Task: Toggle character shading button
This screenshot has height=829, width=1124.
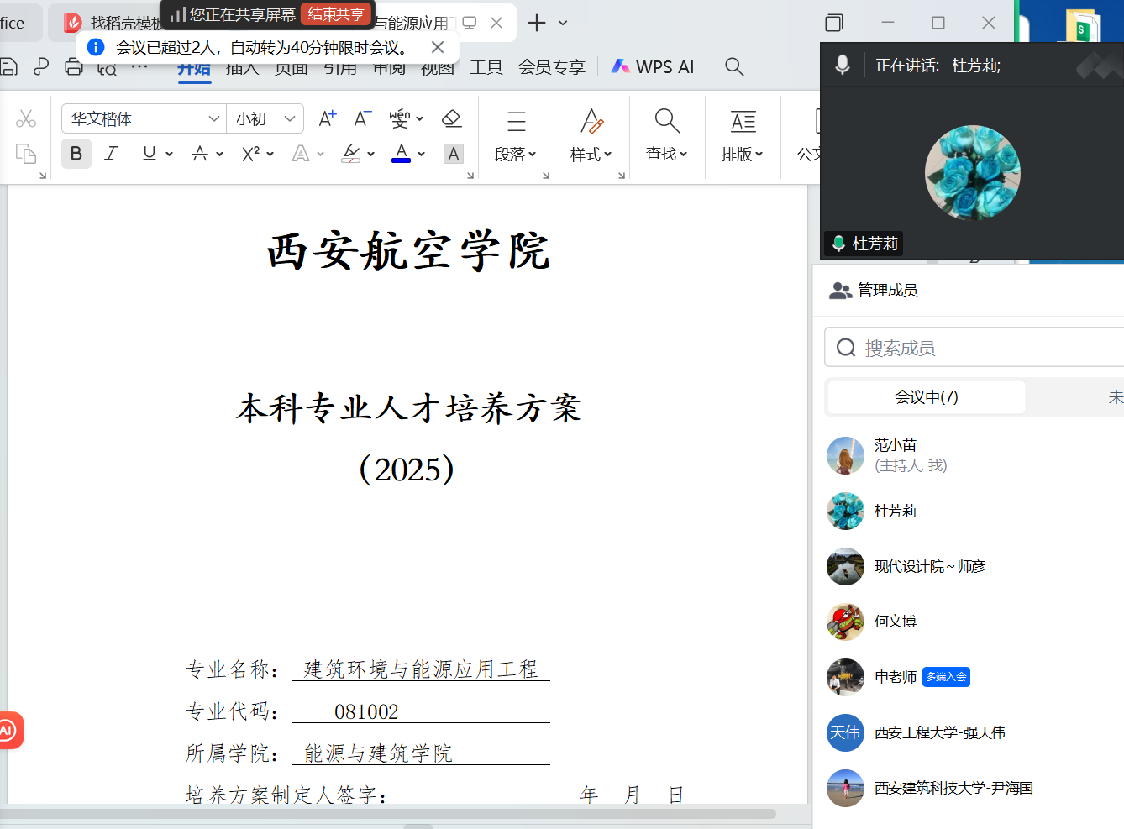Action: click(454, 154)
